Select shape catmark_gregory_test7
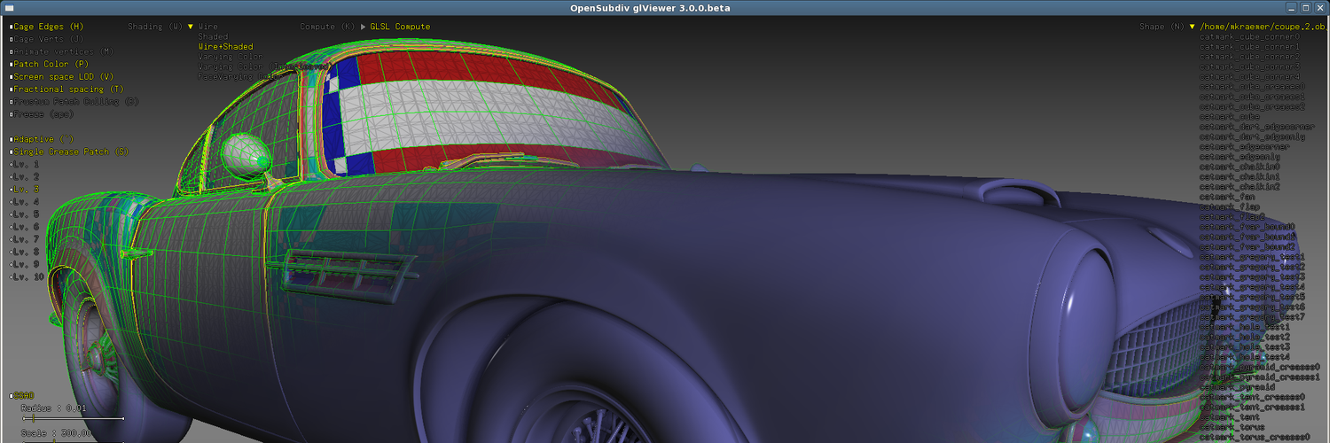 (x=1252, y=316)
